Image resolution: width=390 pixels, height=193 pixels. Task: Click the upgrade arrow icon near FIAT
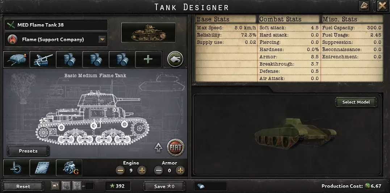(158, 148)
